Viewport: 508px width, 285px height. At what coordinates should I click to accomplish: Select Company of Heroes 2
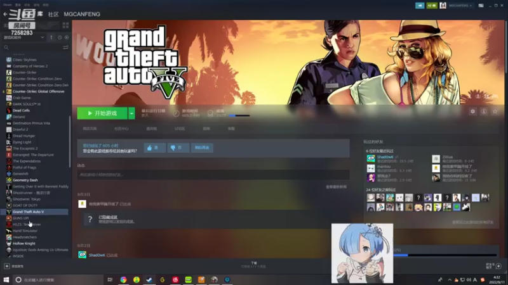(x=30, y=66)
